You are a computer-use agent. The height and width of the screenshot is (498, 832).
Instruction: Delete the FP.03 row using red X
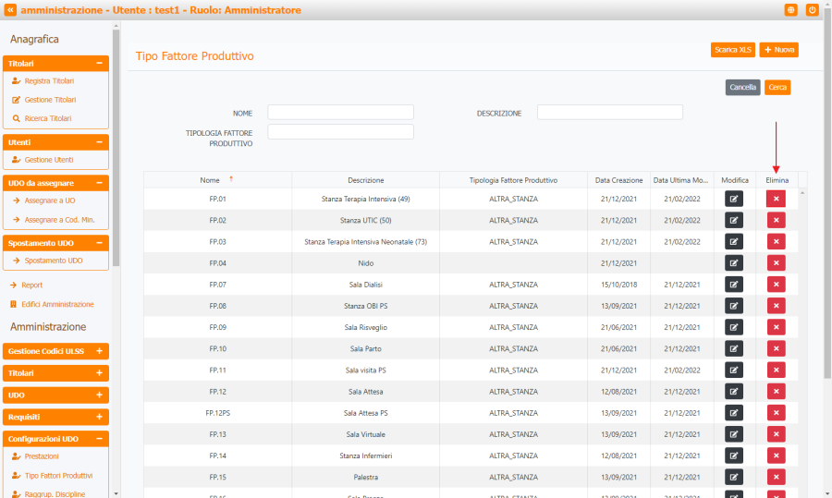776,241
